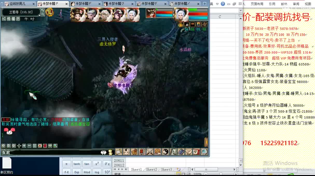Open the 藏 collection button
315x176 pixels.
[x=13, y=19]
